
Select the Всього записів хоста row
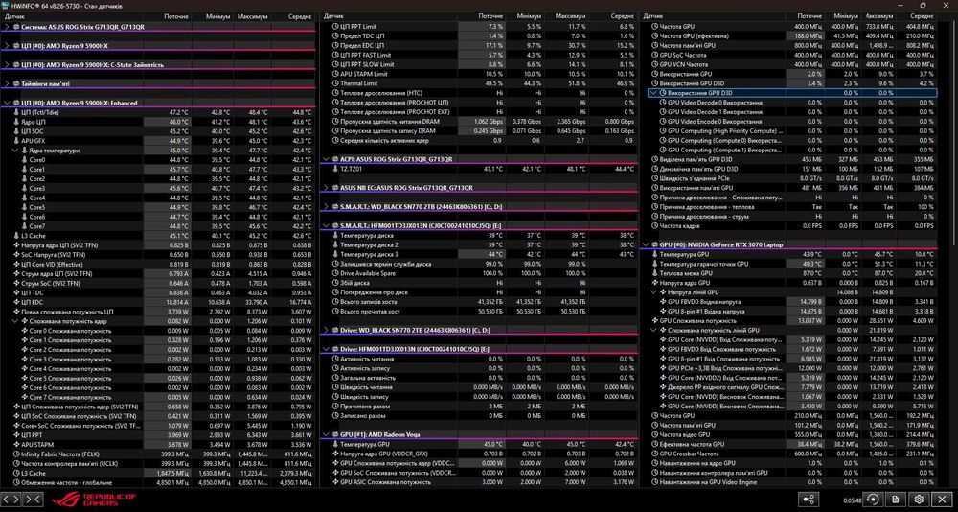coord(479,302)
